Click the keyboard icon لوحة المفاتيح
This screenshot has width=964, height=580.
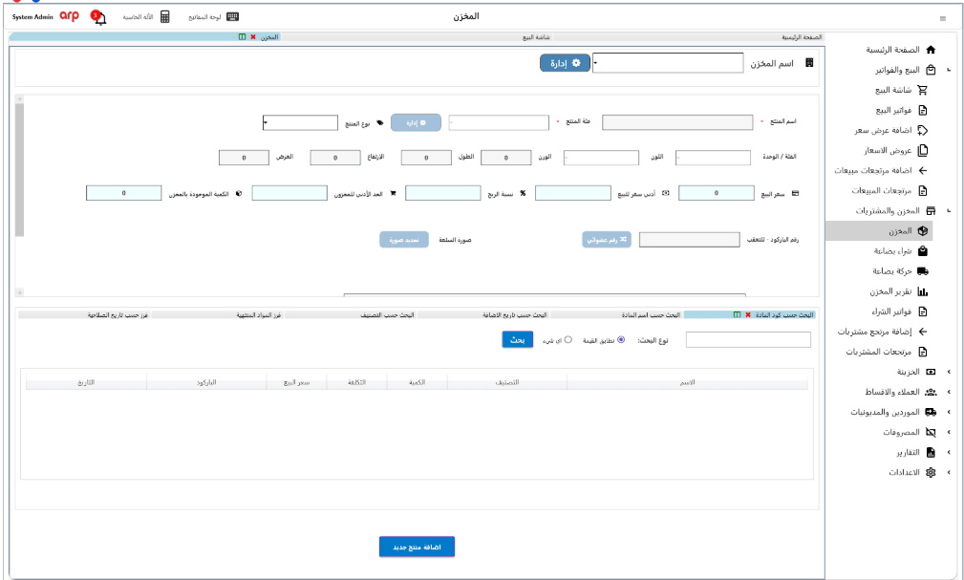pyautogui.click(x=232, y=17)
